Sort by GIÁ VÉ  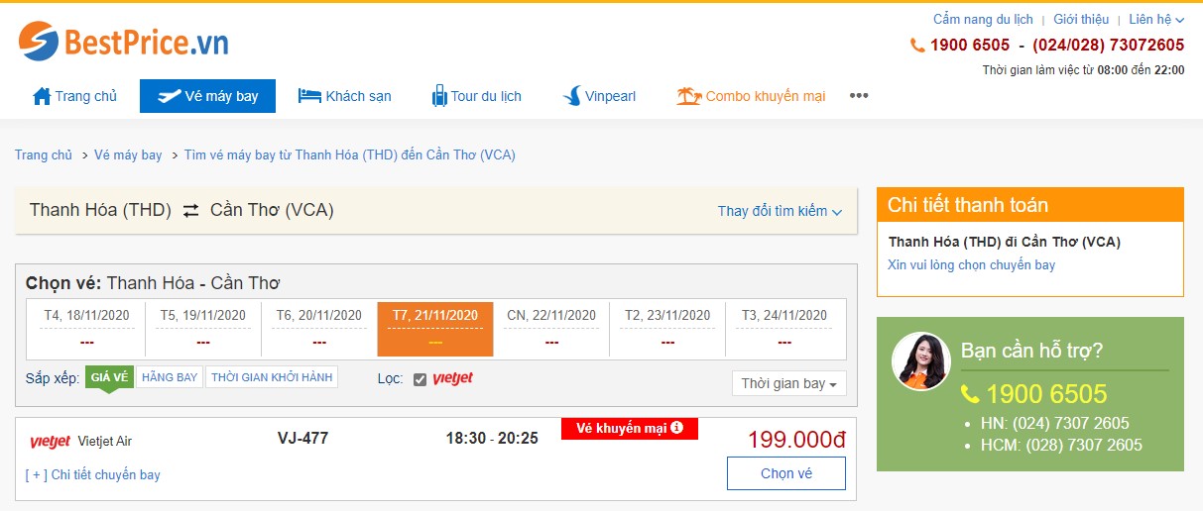109,377
